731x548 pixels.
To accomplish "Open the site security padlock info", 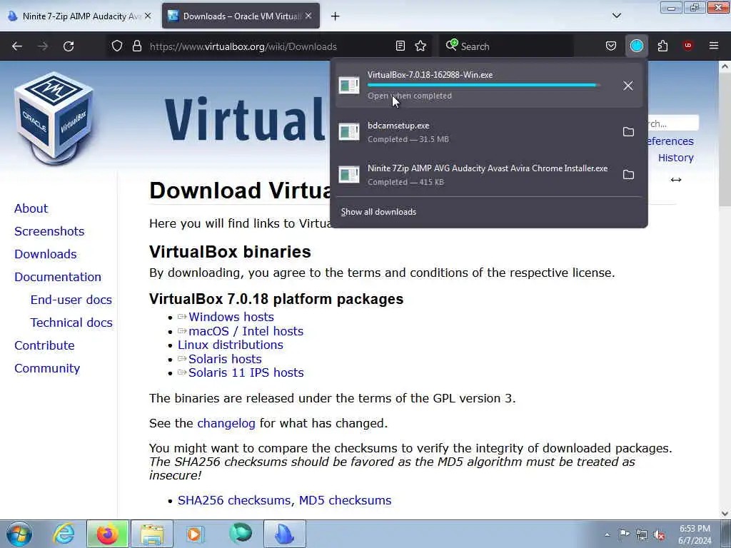I will (136, 46).
